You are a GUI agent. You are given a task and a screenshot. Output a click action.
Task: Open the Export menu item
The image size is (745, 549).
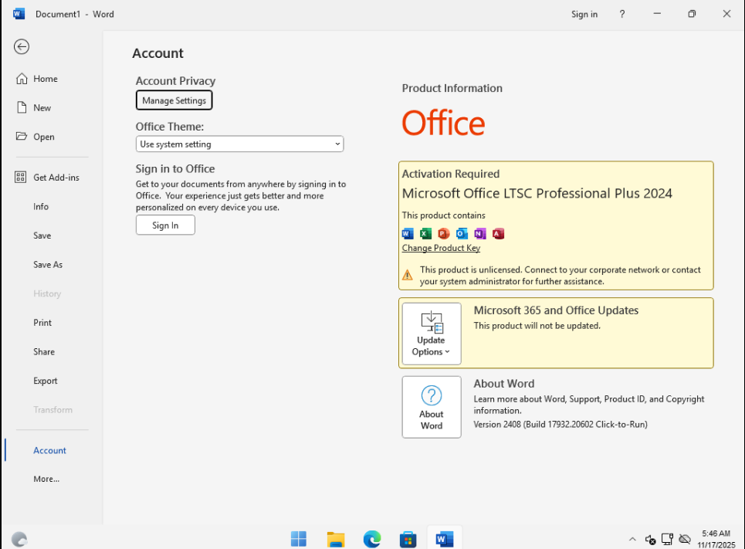[46, 381]
